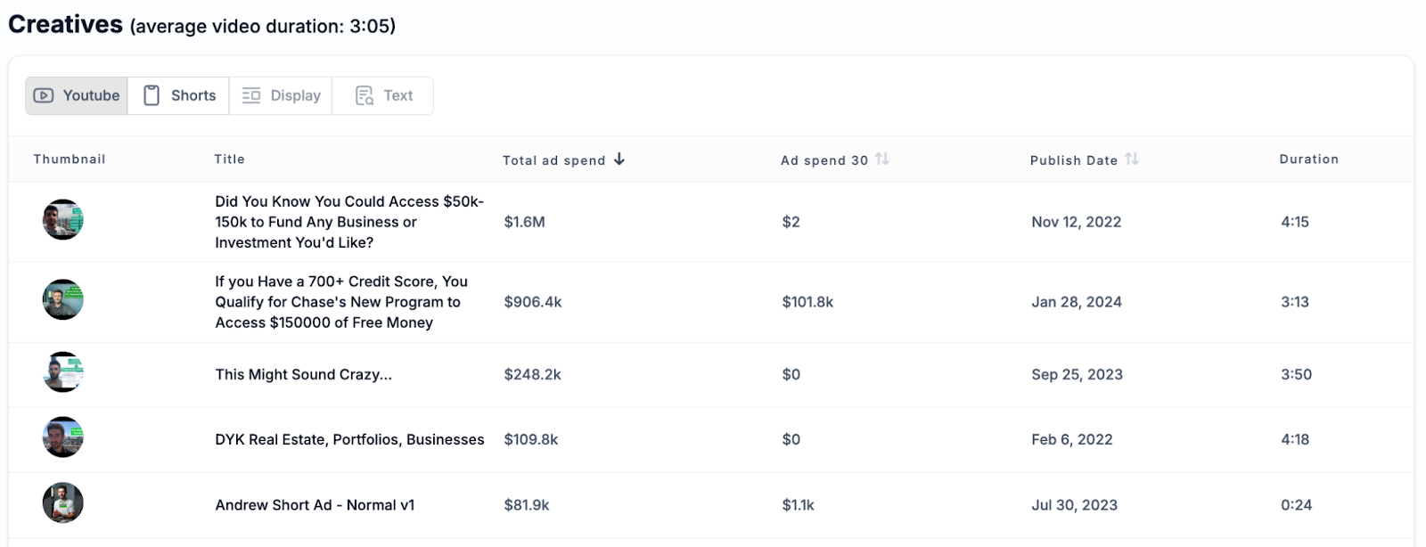The width and height of the screenshot is (1426, 547).
Task: Sort by the Ad spend 30 header
Action: [x=824, y=160]
